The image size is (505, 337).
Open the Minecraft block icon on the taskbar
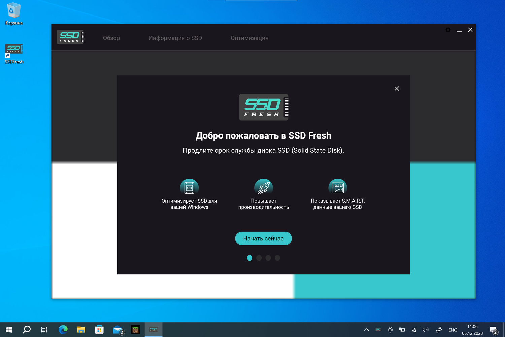[x=135, y=330]
